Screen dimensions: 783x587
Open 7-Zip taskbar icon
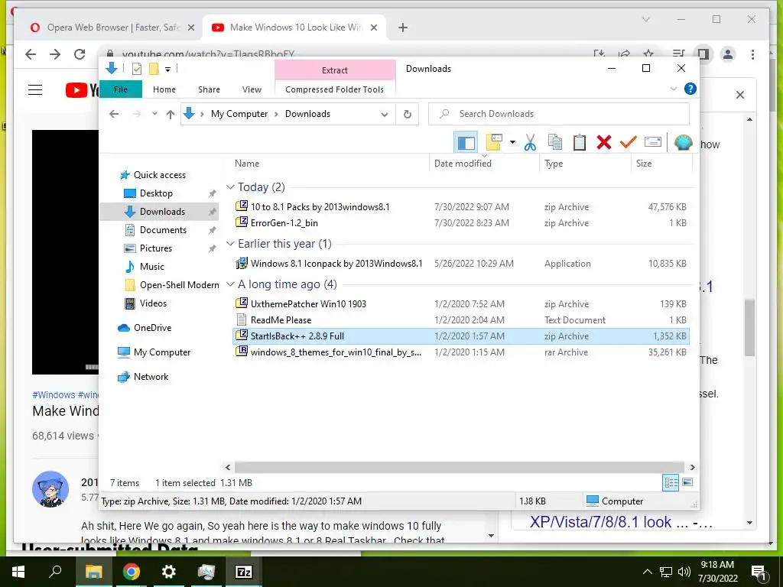[x=243, y=572]
